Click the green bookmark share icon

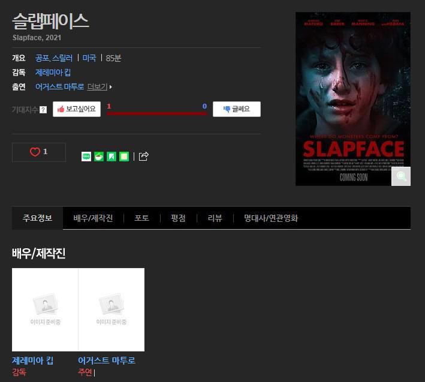click(111, 157)
